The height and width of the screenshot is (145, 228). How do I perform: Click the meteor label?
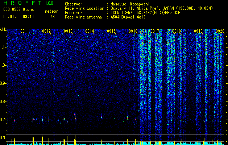pyautogui.click(x=51, y=11)
